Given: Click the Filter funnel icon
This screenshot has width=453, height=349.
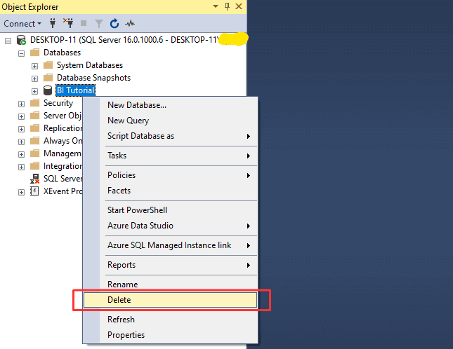Looking at the screenshot, I should 99,24.
